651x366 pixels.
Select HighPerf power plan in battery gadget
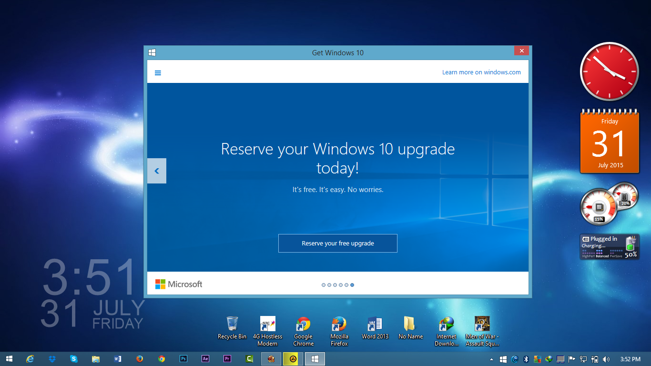(589, 256)
